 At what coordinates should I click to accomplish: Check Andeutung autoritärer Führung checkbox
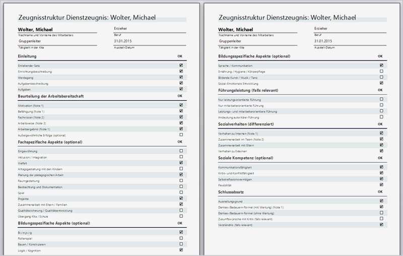click(x=381, y=117)
